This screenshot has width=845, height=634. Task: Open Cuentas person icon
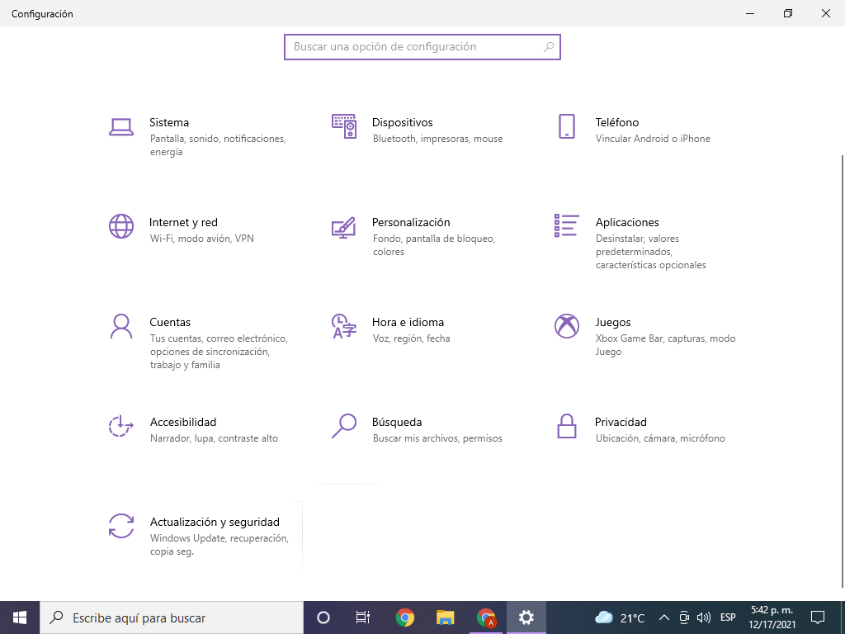click(x=121, y=326)
